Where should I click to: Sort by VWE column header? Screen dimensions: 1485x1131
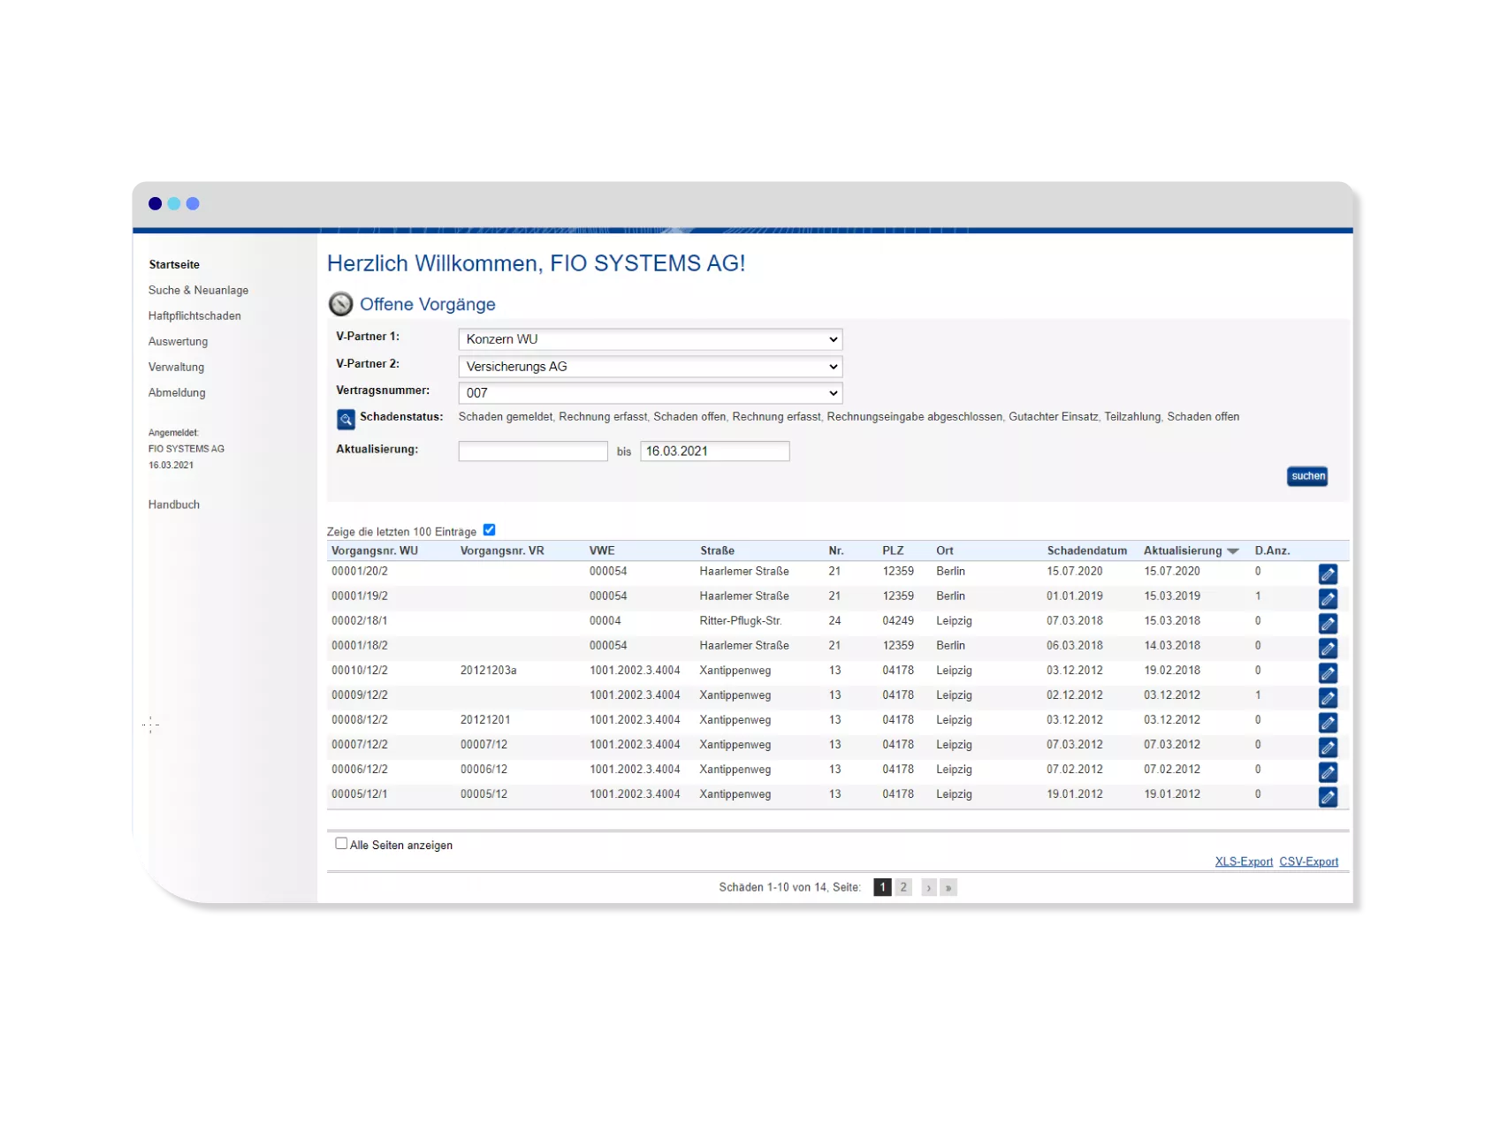coord(602,550)
